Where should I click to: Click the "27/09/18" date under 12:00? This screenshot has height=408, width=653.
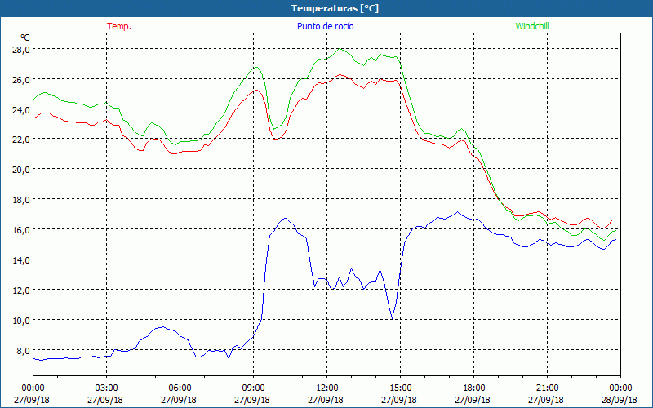click(x=326, y=400)
